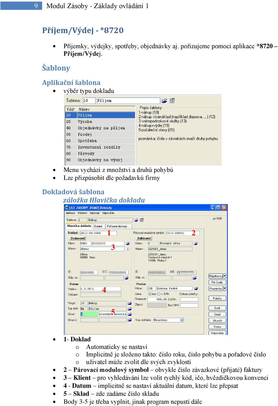278x406 pixels.
Task: Click the Šablona code field containing 10
Action: [x=89, y=101]
